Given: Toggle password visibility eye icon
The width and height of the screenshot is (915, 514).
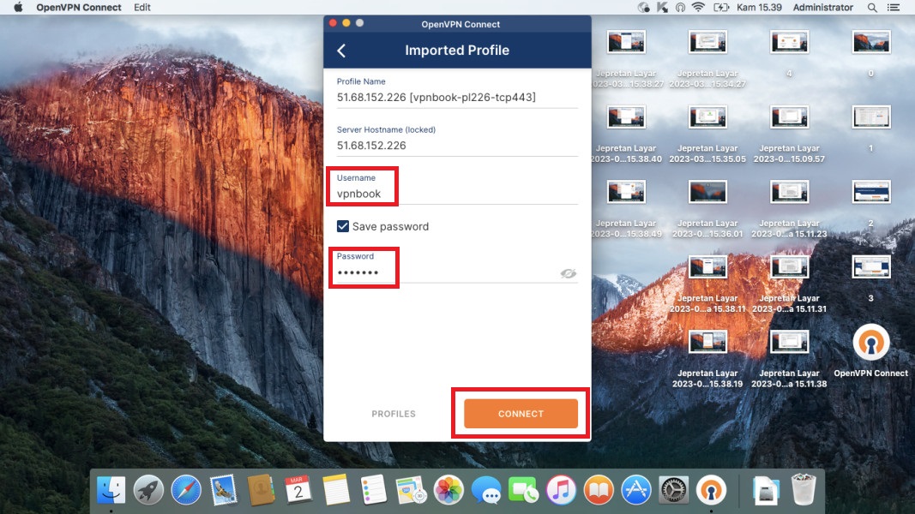Looking at the screenshot, I should point(568,273).
